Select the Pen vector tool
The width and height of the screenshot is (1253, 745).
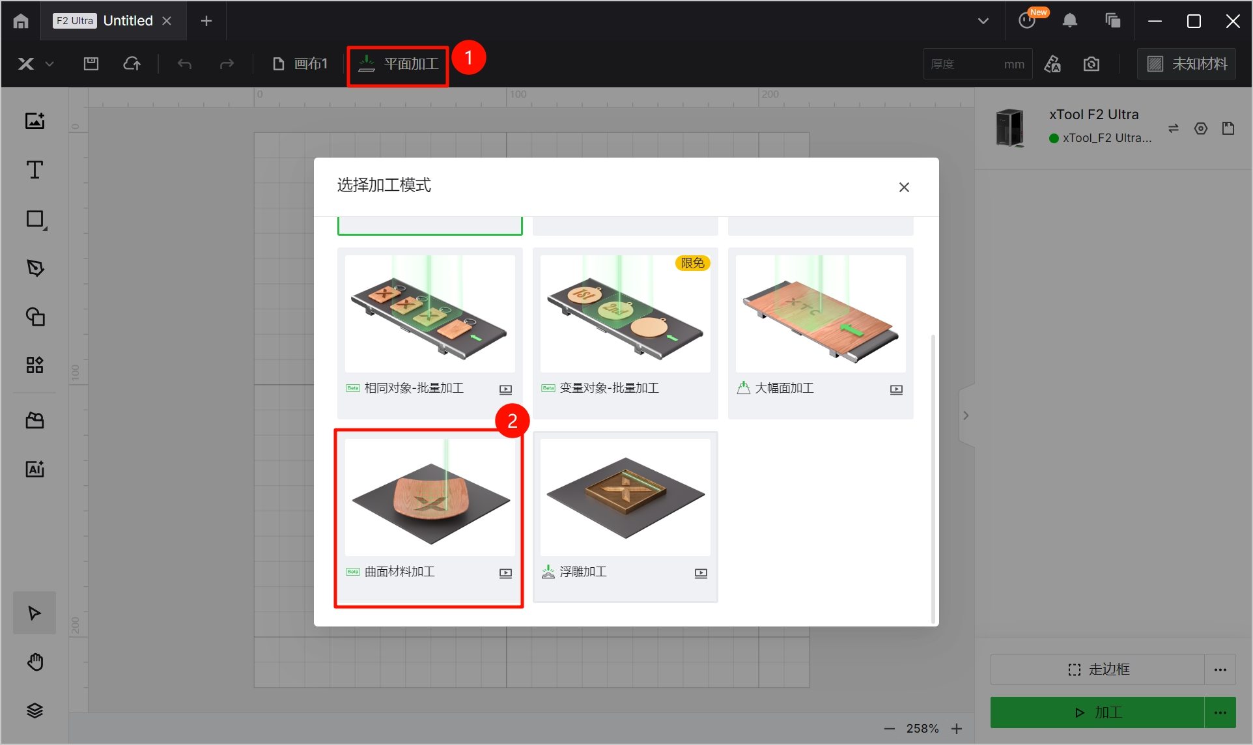35,268
